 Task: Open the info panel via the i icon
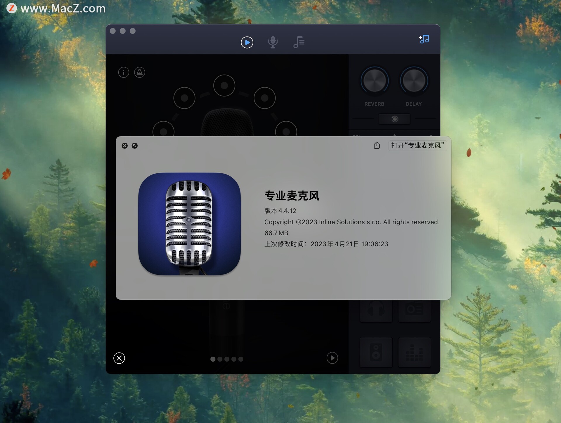[124, 72]
